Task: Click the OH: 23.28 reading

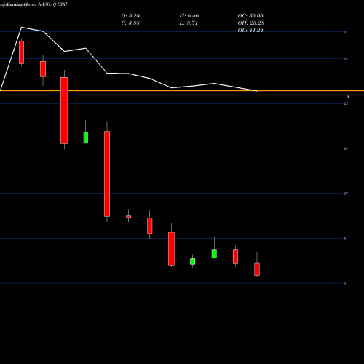Action: coord(251,23)
